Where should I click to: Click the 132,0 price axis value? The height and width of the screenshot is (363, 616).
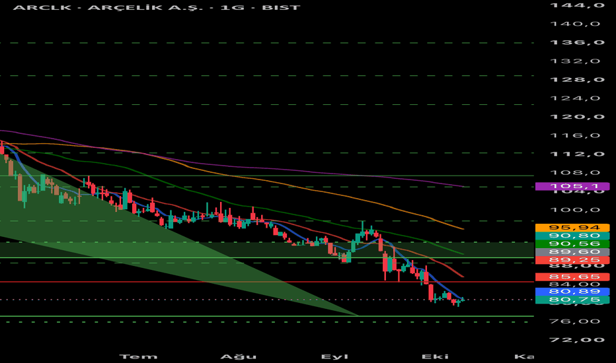coord(576,61)
